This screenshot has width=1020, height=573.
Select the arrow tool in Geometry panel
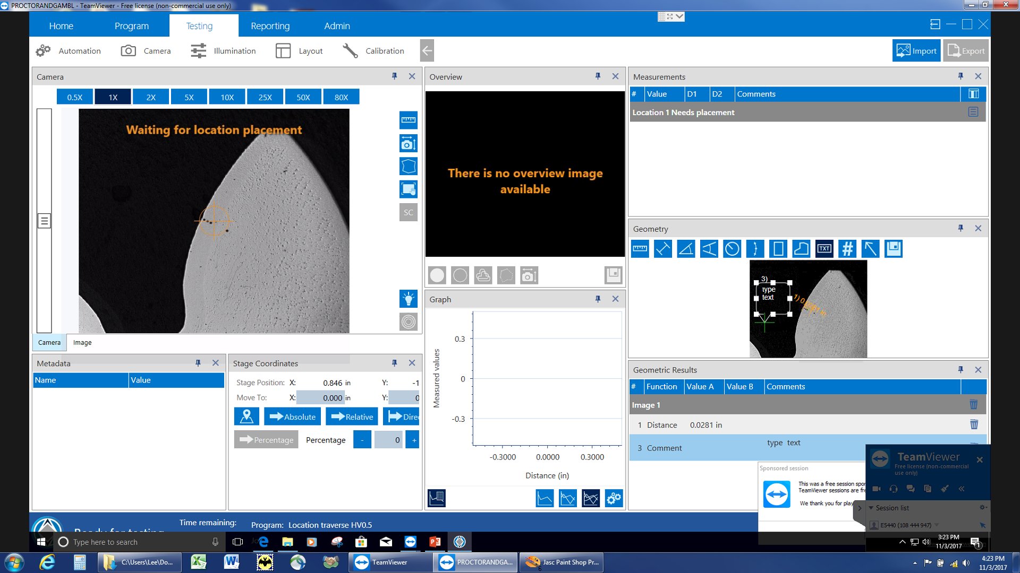point(871,248)
